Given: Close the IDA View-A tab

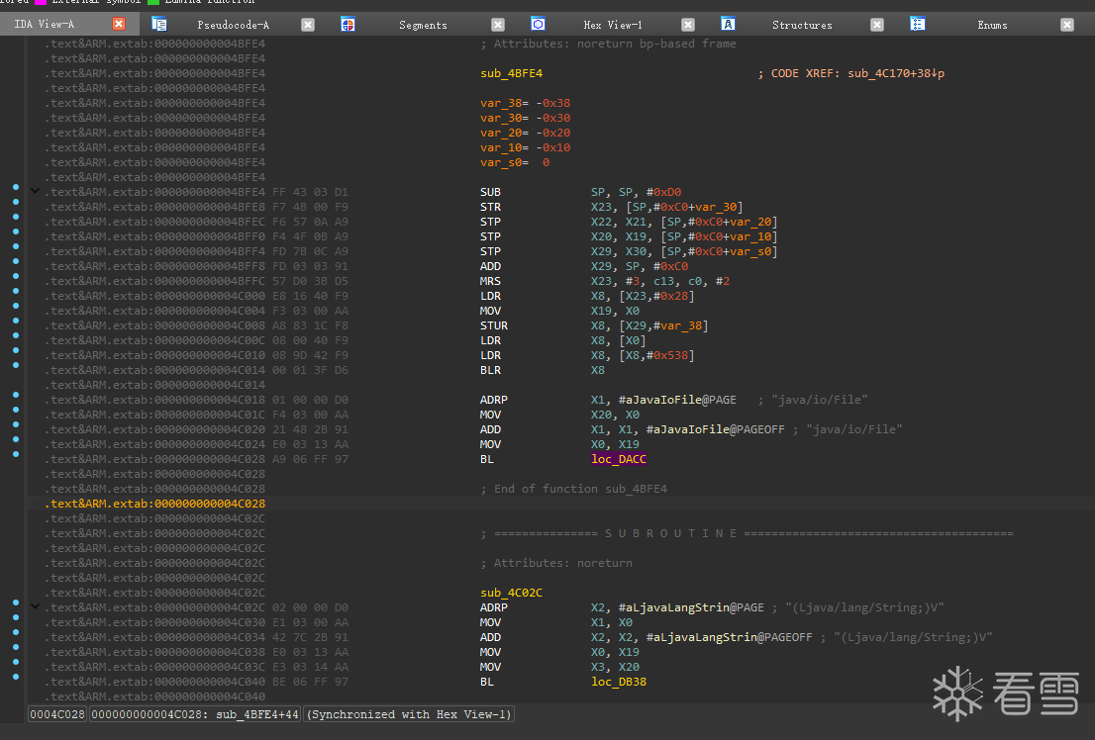Looking at the screenshot, I should [119, 25].
